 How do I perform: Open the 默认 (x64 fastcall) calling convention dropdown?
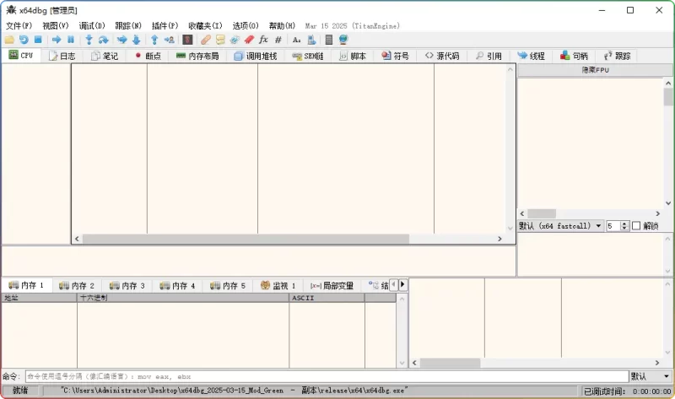click(560, 226)
